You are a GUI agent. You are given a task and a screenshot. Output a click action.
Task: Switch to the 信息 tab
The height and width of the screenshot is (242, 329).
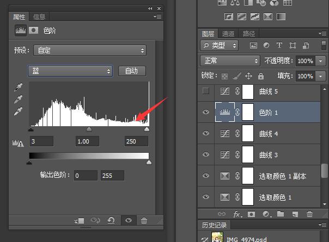coord(39,17)
